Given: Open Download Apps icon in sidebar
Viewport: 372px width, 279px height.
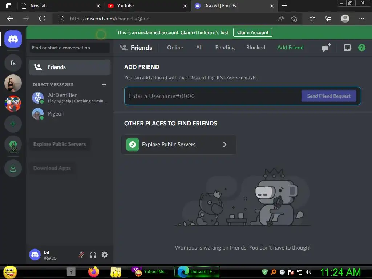Looking at the screenshot, I should pos(13,168).
